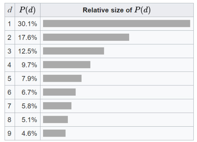Select the gray bar next to 9.7%

click(x=67, y=65)
